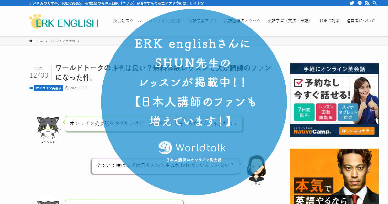Open the 英会話スクール menu item
Screen dimensions: 388x204
point(127,21)
